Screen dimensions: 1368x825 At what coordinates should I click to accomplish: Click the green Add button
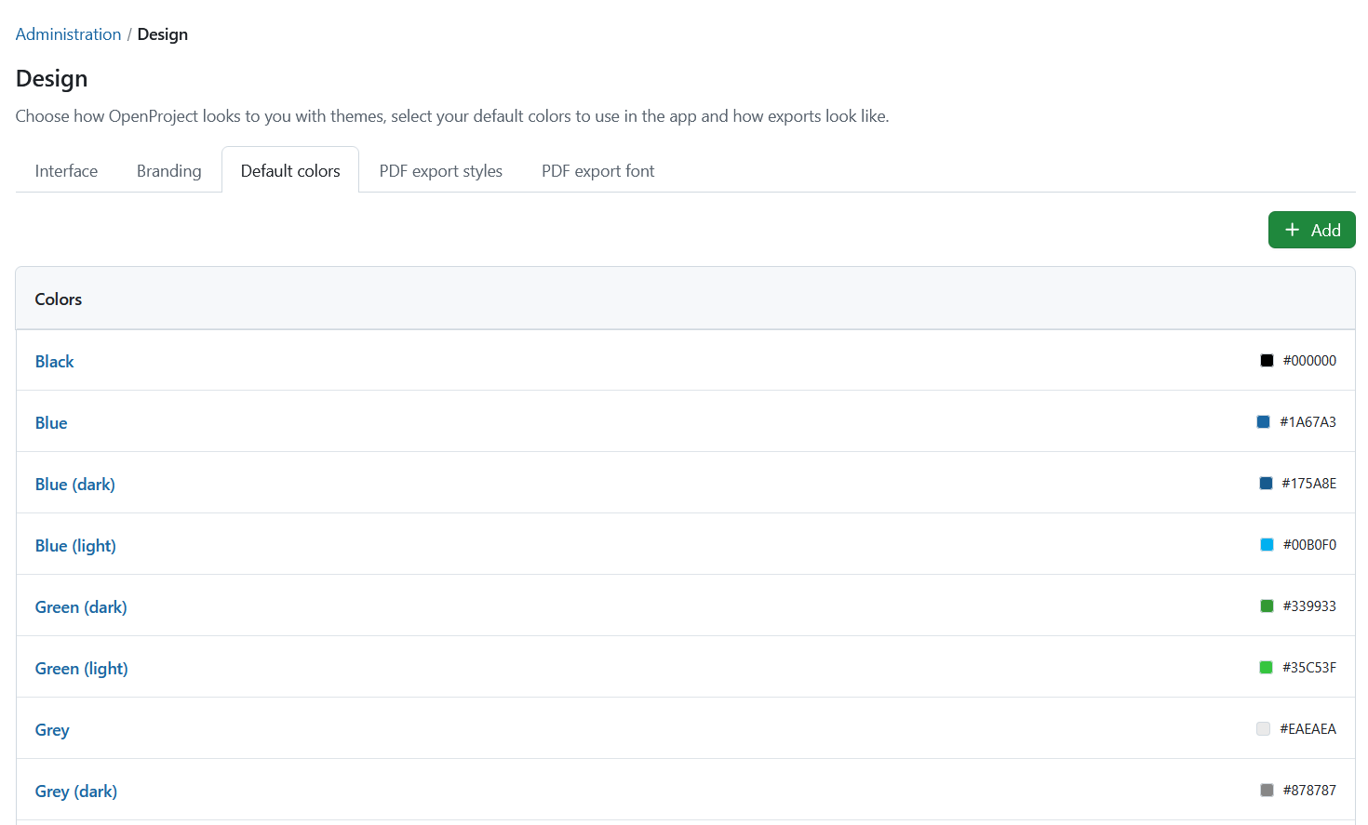click(x=1311, y=230)
